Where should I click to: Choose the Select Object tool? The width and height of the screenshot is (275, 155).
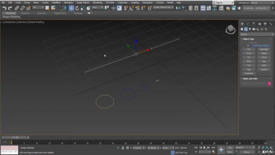coord(47,8)
